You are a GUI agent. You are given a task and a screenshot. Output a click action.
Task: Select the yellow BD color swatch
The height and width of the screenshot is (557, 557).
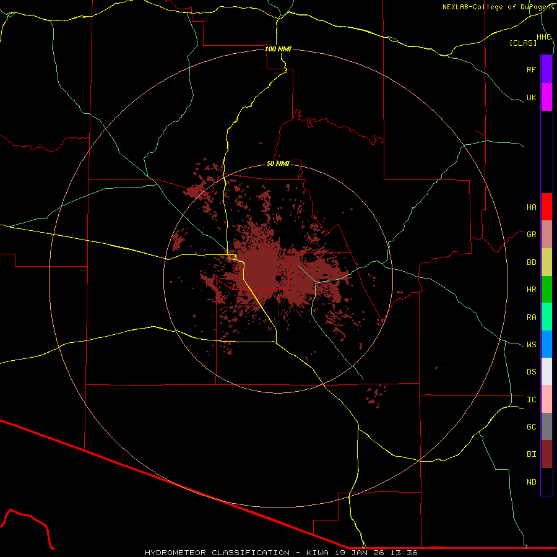546,262
